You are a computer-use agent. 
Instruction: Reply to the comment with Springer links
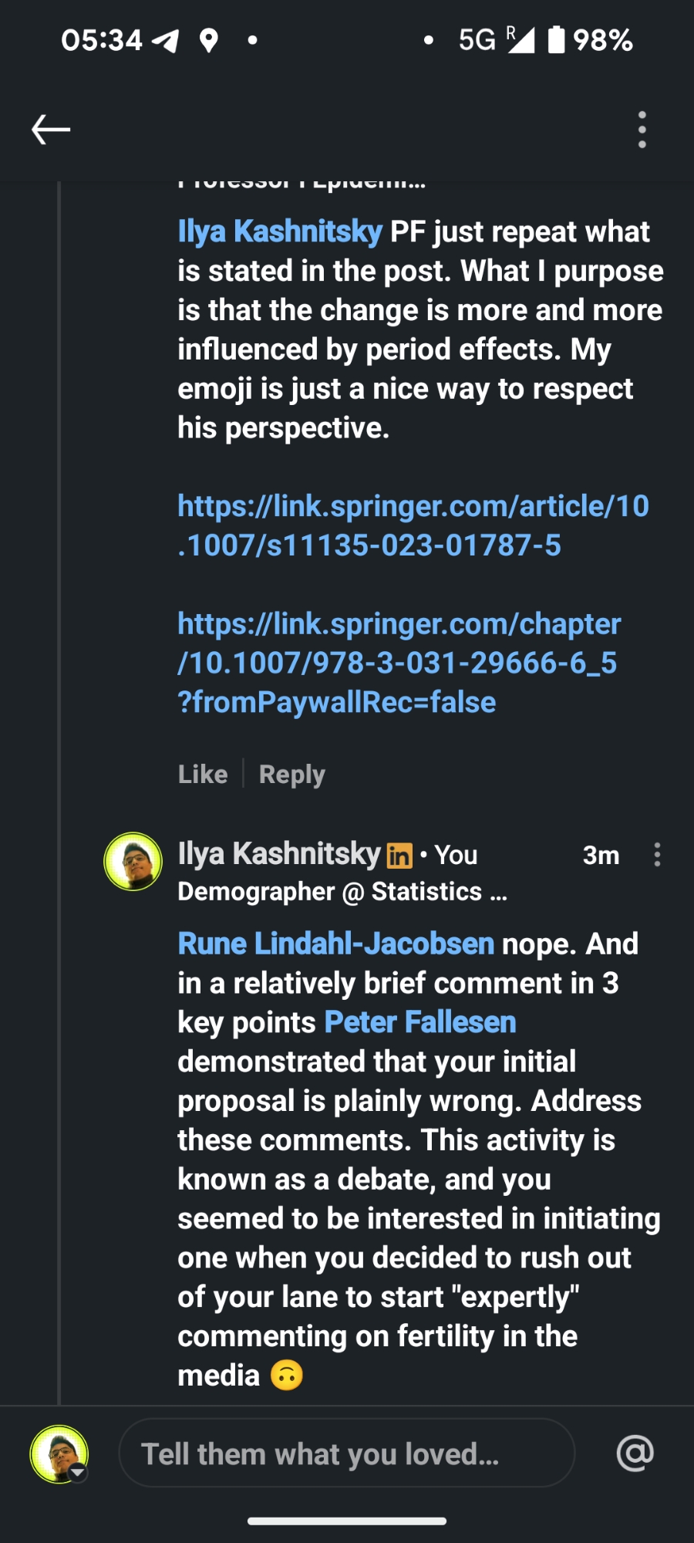292,774
